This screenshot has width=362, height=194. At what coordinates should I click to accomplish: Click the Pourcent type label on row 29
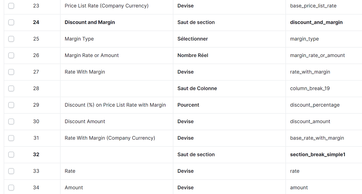(x=188, y=105)
